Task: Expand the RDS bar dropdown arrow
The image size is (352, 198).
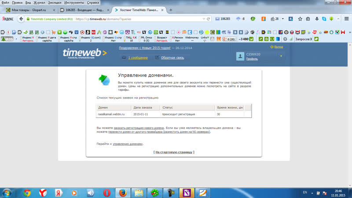Action: (16, 39)
